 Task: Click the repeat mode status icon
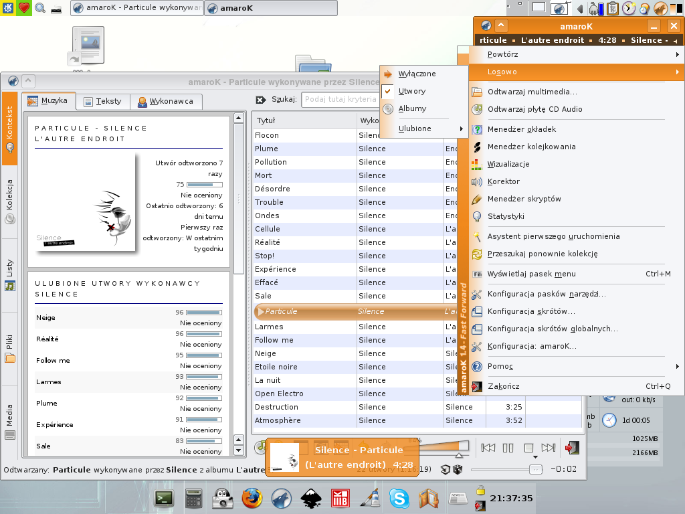click(445, 469)
